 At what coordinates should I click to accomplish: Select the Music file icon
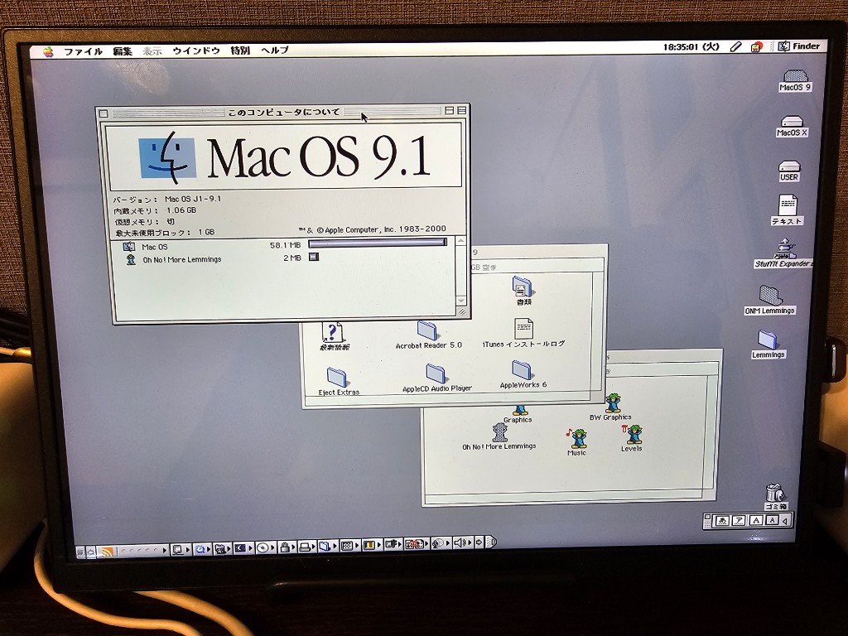576,442
